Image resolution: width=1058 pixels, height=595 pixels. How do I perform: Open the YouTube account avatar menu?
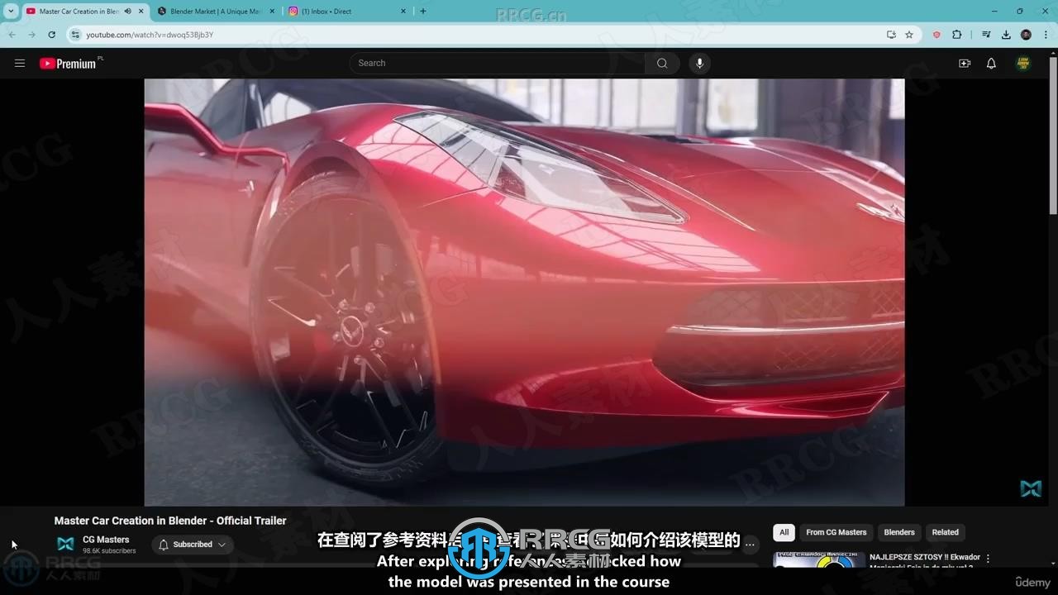(1023, 63)
